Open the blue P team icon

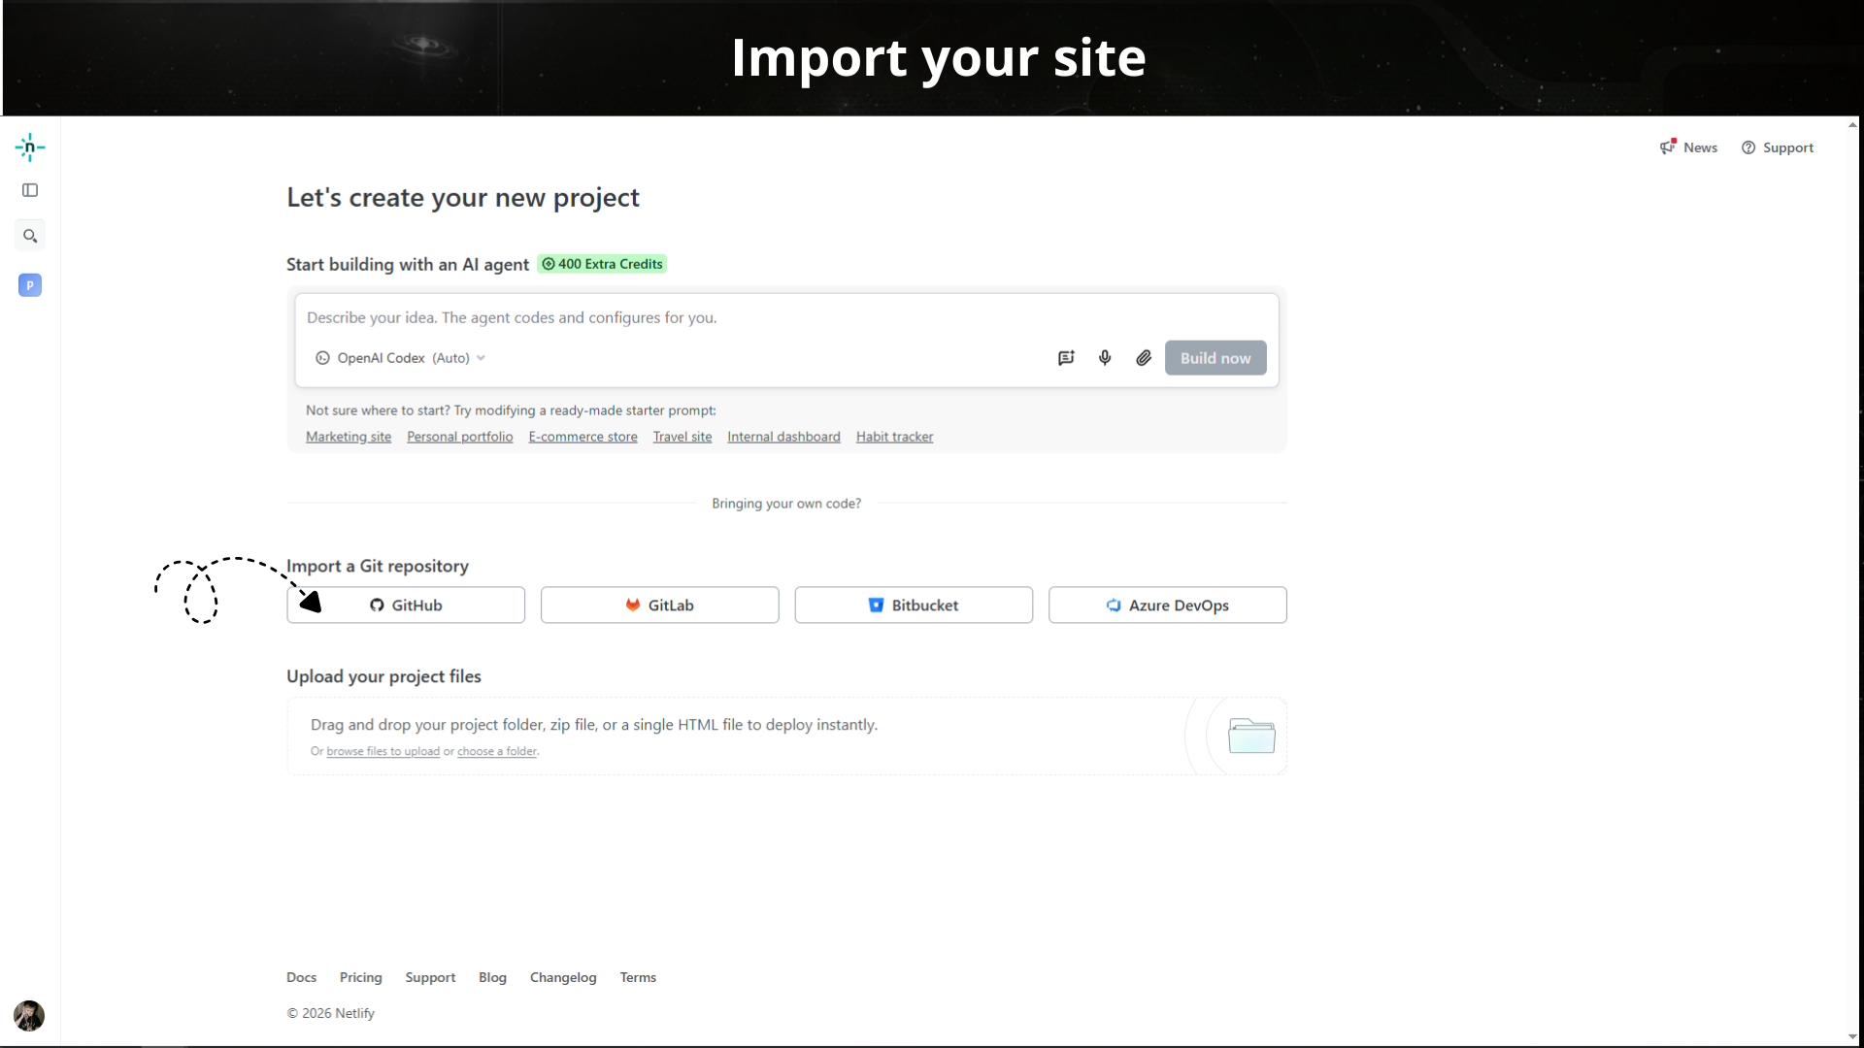(x=30, y=285)
